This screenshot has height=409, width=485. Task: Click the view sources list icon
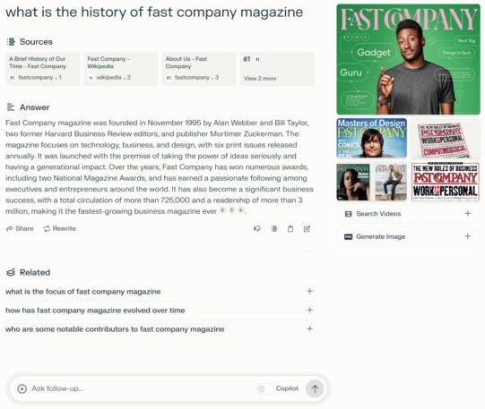point(273,229)
